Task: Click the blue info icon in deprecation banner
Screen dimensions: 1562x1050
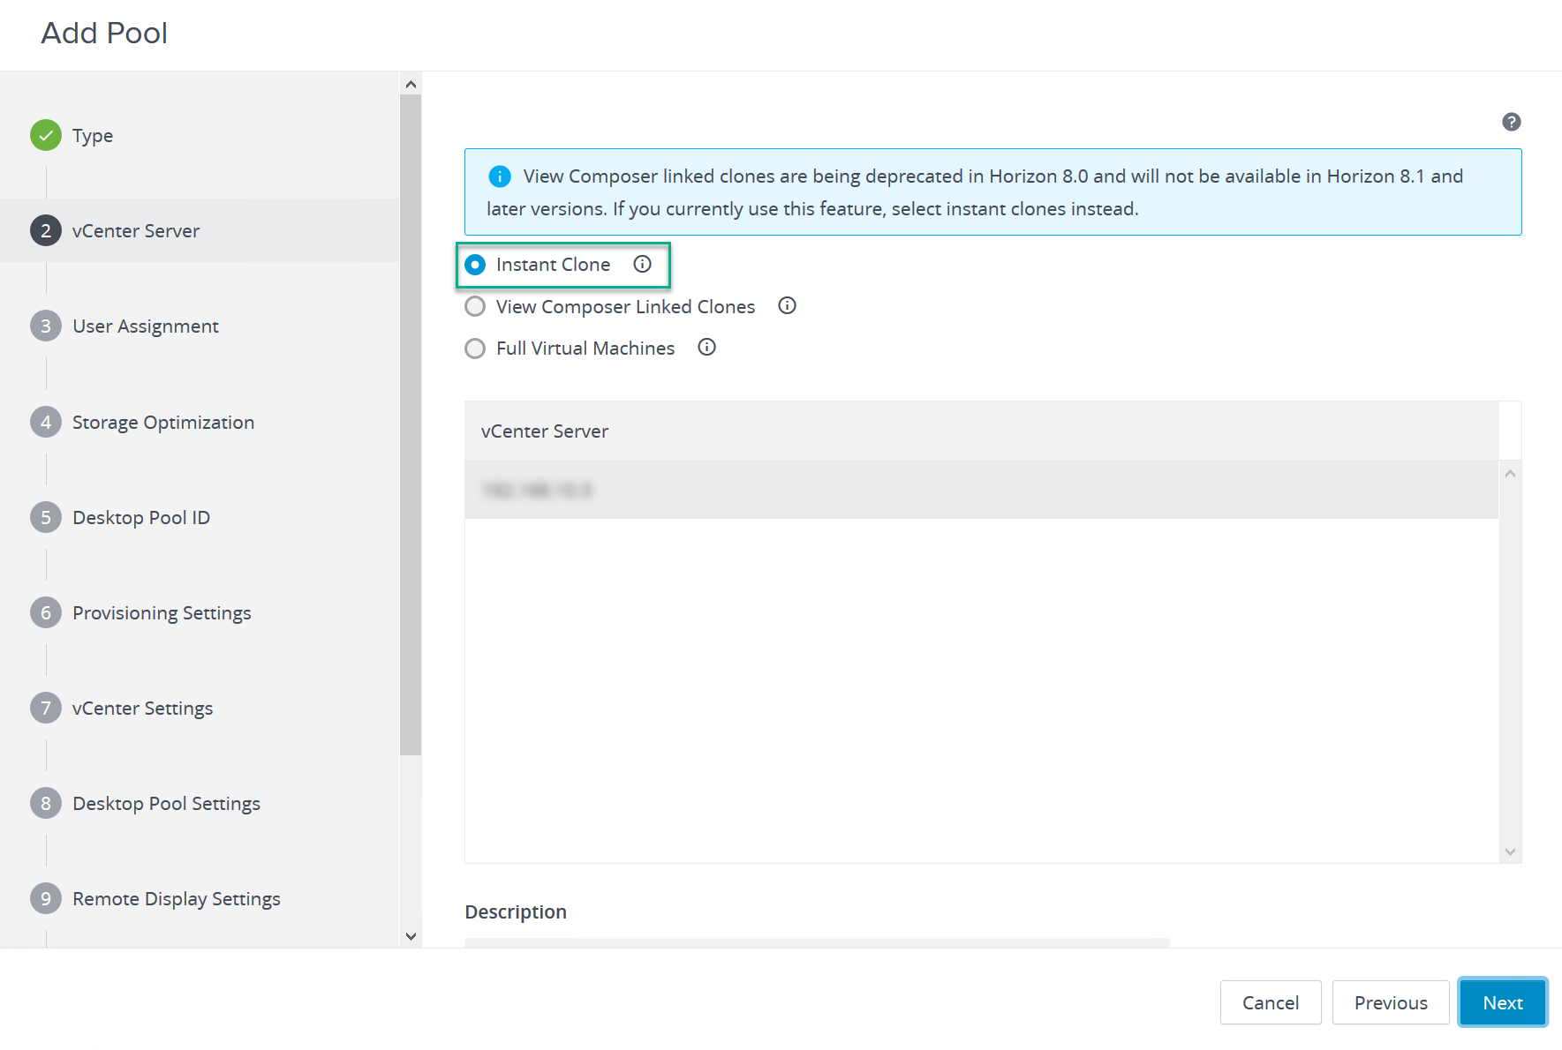Action: (500, 176)
